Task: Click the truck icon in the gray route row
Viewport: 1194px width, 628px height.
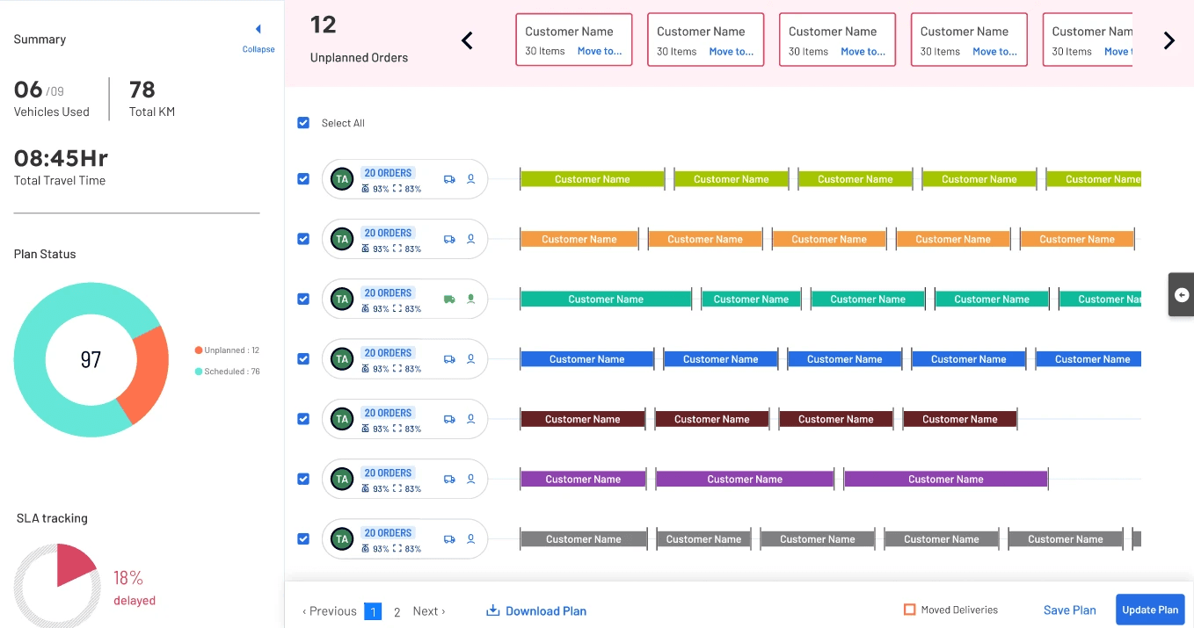Action: coord(449,539)
